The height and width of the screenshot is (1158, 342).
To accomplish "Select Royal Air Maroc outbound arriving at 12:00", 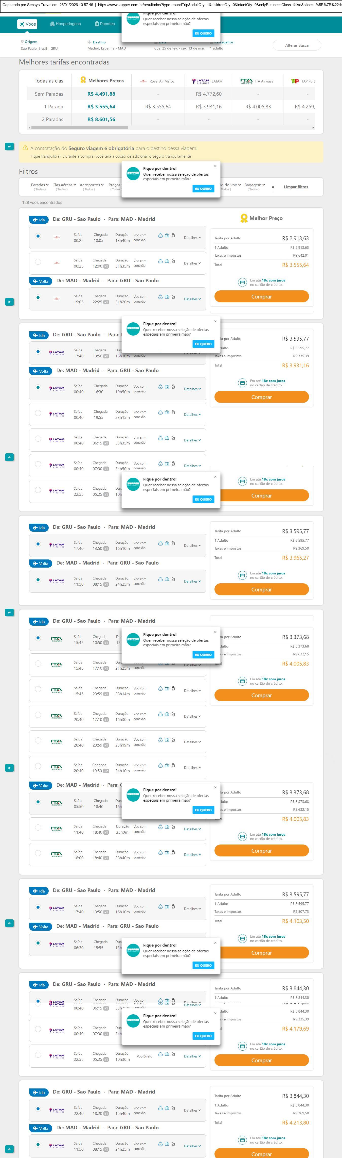I will click(38, 262).
